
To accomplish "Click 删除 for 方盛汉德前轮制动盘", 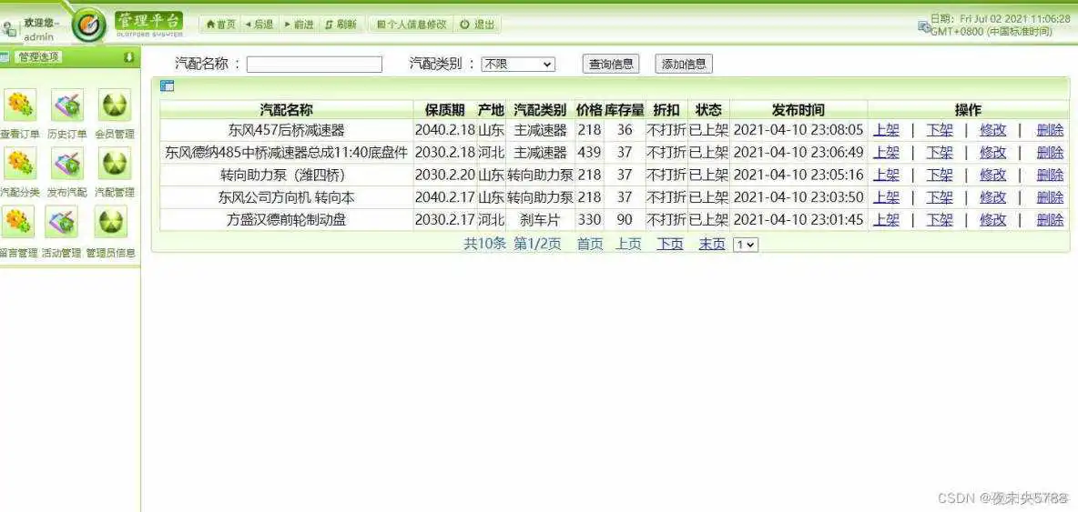I will click(1050, 220).
